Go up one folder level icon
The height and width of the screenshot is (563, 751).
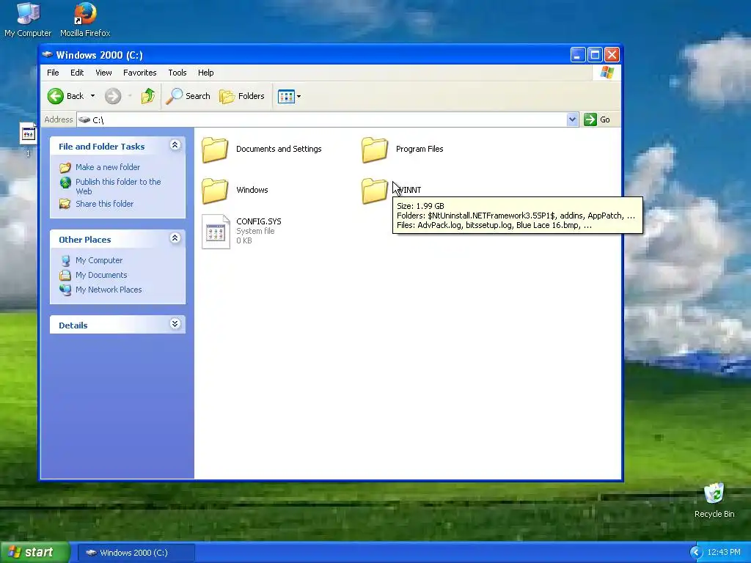point(148,96)
